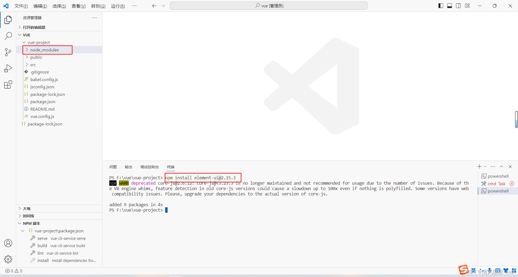
Task: Switch to the 问题 panel tab
Action: (x=113, y=167)
